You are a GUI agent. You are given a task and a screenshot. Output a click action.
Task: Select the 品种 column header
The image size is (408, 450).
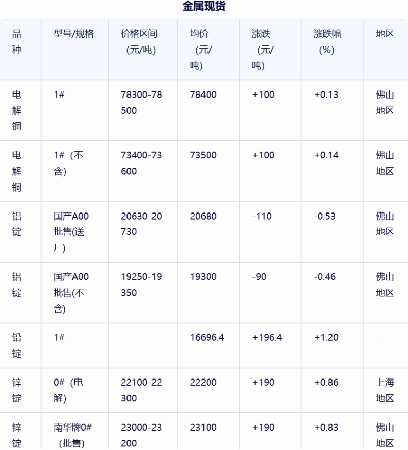17,41
